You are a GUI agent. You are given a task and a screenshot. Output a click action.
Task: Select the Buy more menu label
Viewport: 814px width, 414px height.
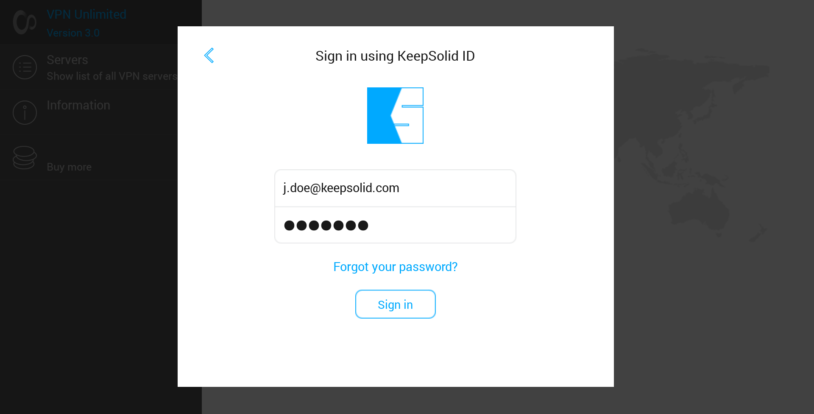[x=69, y=167]
